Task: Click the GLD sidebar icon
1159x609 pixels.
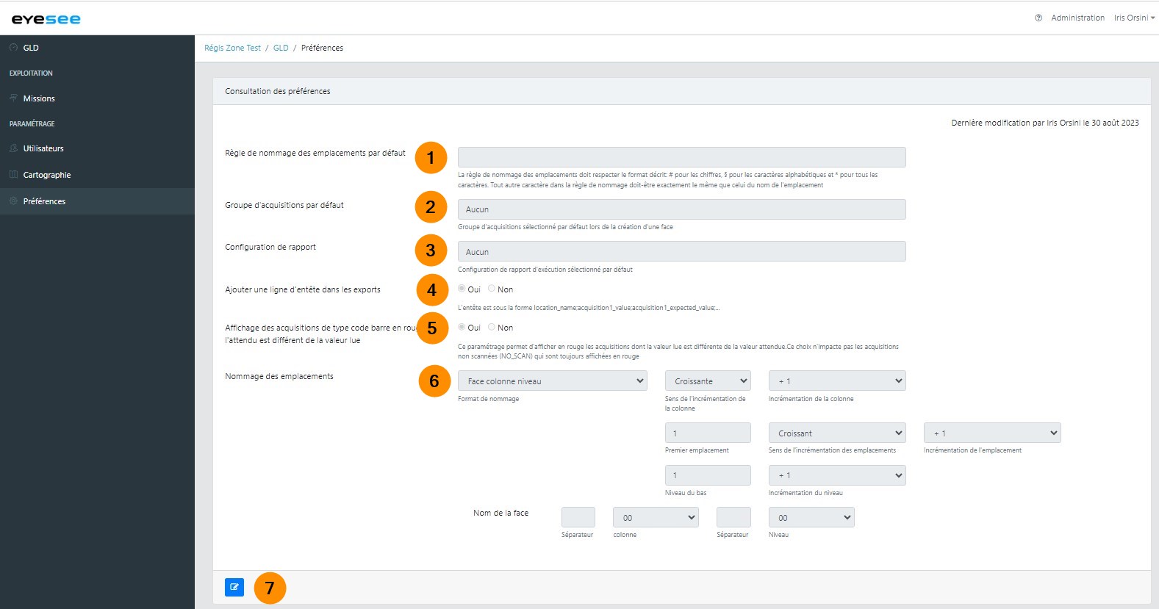Action: coord(13,47)
